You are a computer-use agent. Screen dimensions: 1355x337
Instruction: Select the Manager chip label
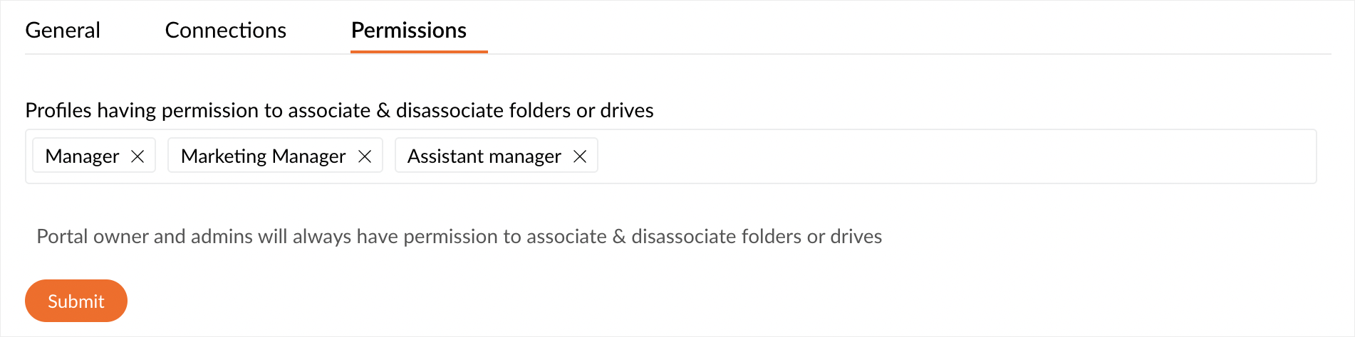[x=82, y=156]
